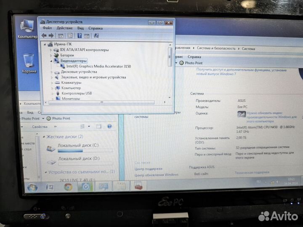The image size is (303, 227).
Task: Click Device Manager horizontal scrollbar
Action: click(x=102, y=102)
